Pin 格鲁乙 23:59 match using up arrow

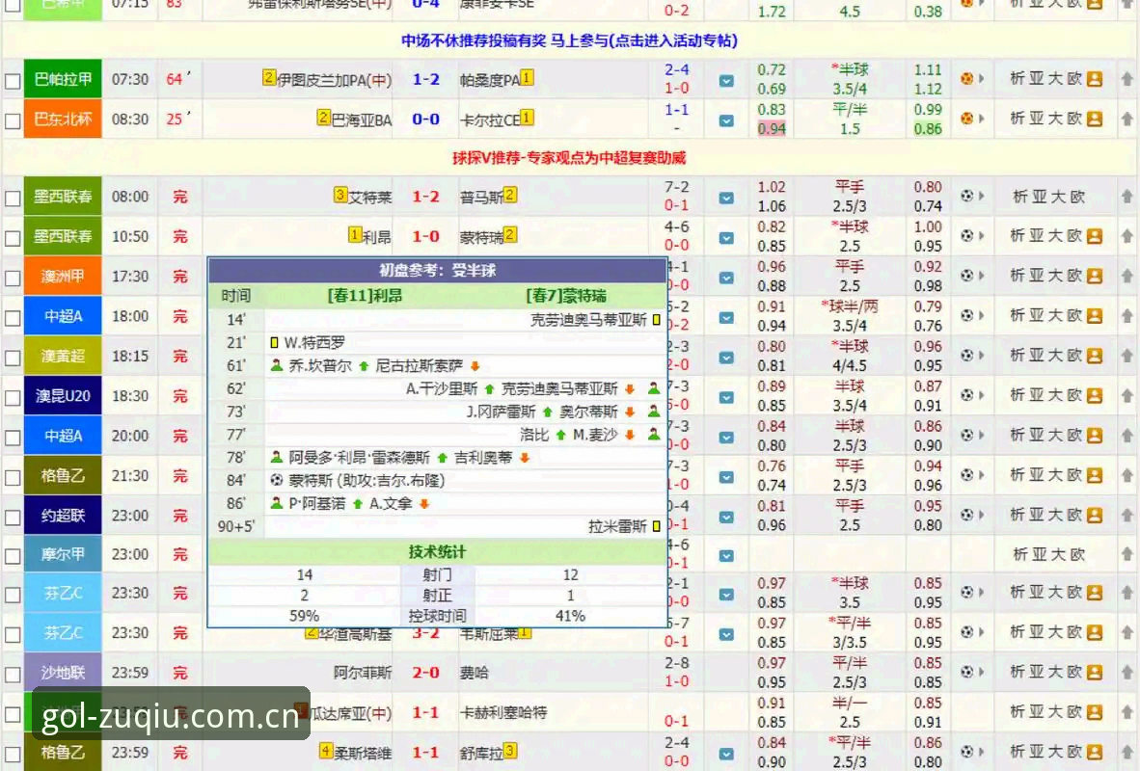[1126, 752]
